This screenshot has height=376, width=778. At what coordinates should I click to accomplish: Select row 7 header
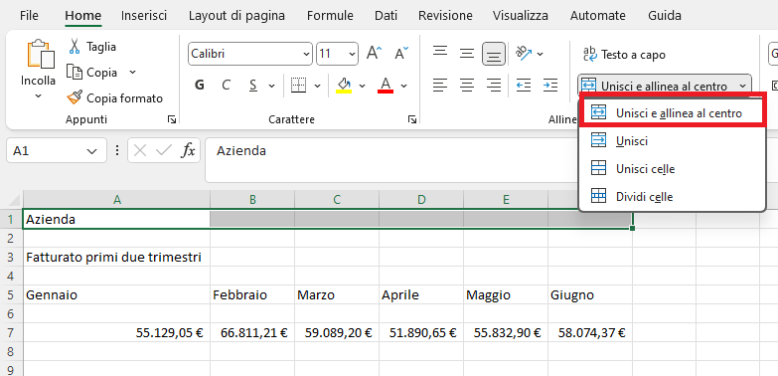[x=11, y=333]
